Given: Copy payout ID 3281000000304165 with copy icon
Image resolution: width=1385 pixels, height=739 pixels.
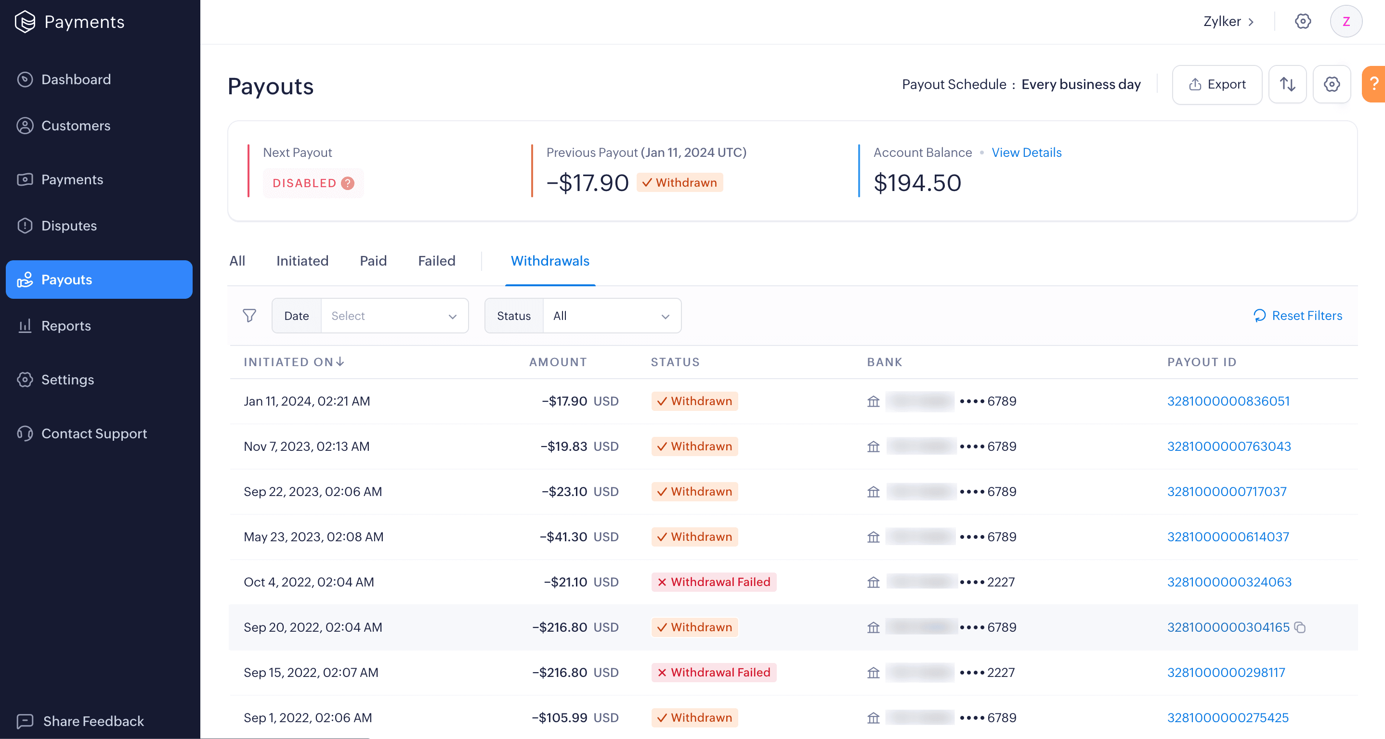Looking at the screenshot, I should pos(1300,627).
